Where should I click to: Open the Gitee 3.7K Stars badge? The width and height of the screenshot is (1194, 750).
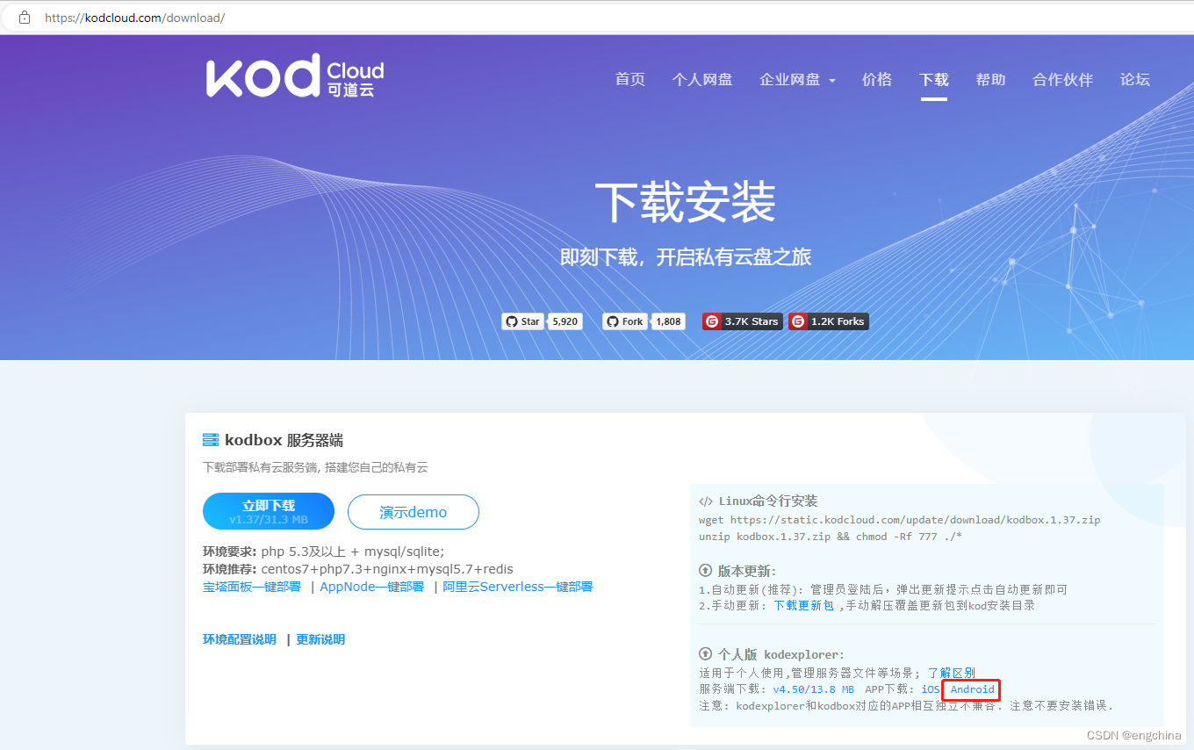(742, 321)
